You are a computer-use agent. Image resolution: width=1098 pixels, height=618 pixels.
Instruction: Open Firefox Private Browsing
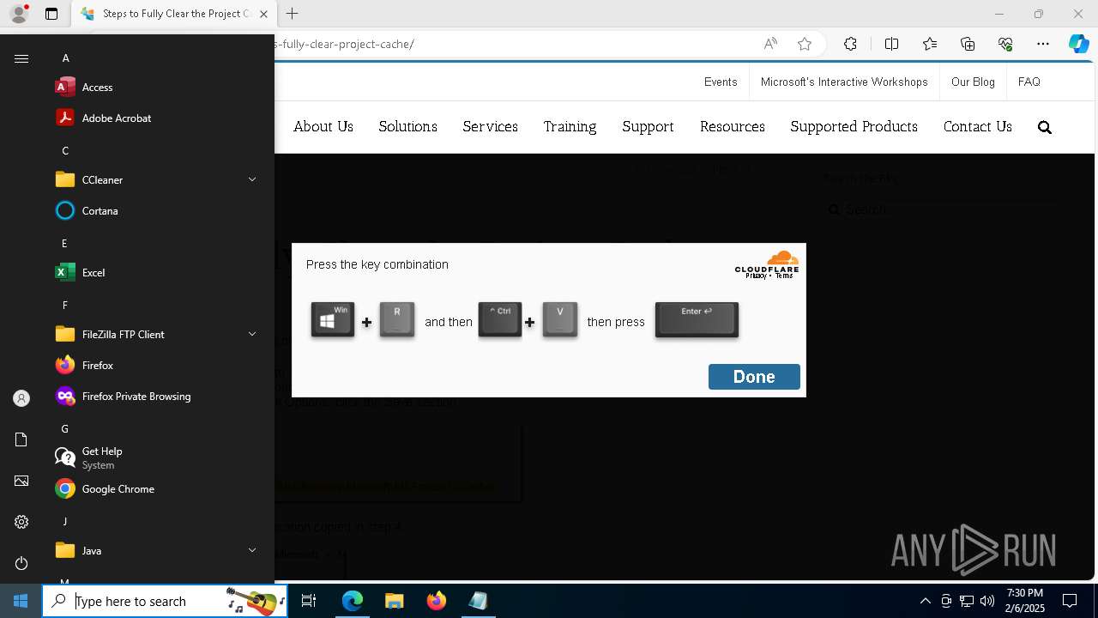[x=154, y=397]
